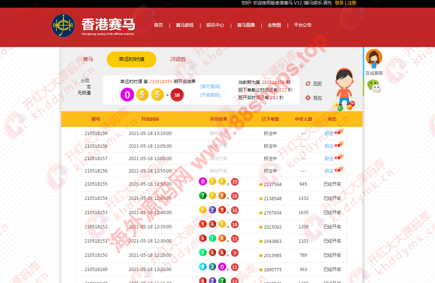Open the online customer service icon
This screenshot has height=283, width=435.
(374, 58)
